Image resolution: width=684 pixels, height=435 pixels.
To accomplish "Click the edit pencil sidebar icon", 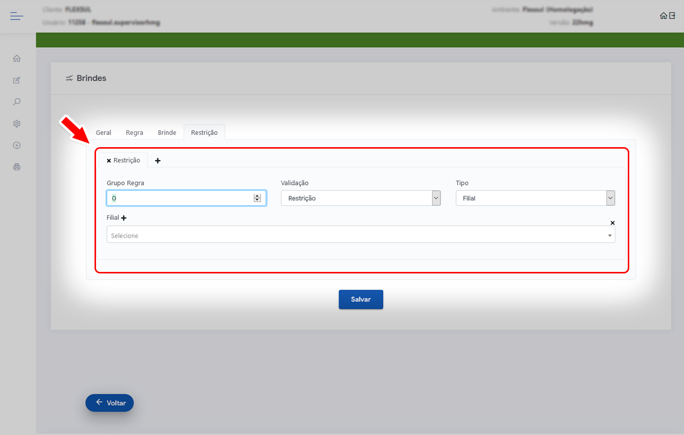I will pos(17,81).
